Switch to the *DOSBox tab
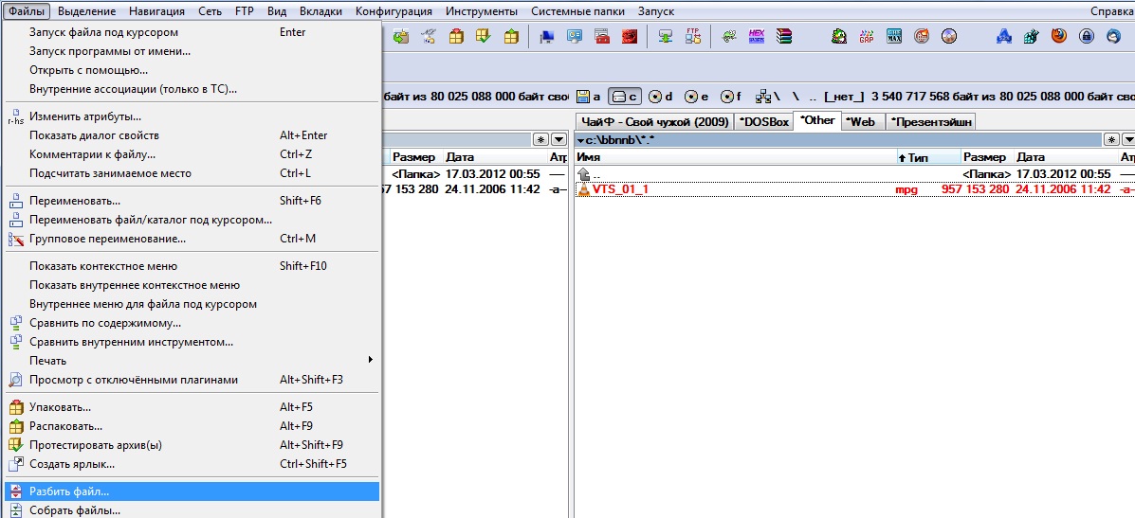1135x518 pixels. (x=763, y=122)
